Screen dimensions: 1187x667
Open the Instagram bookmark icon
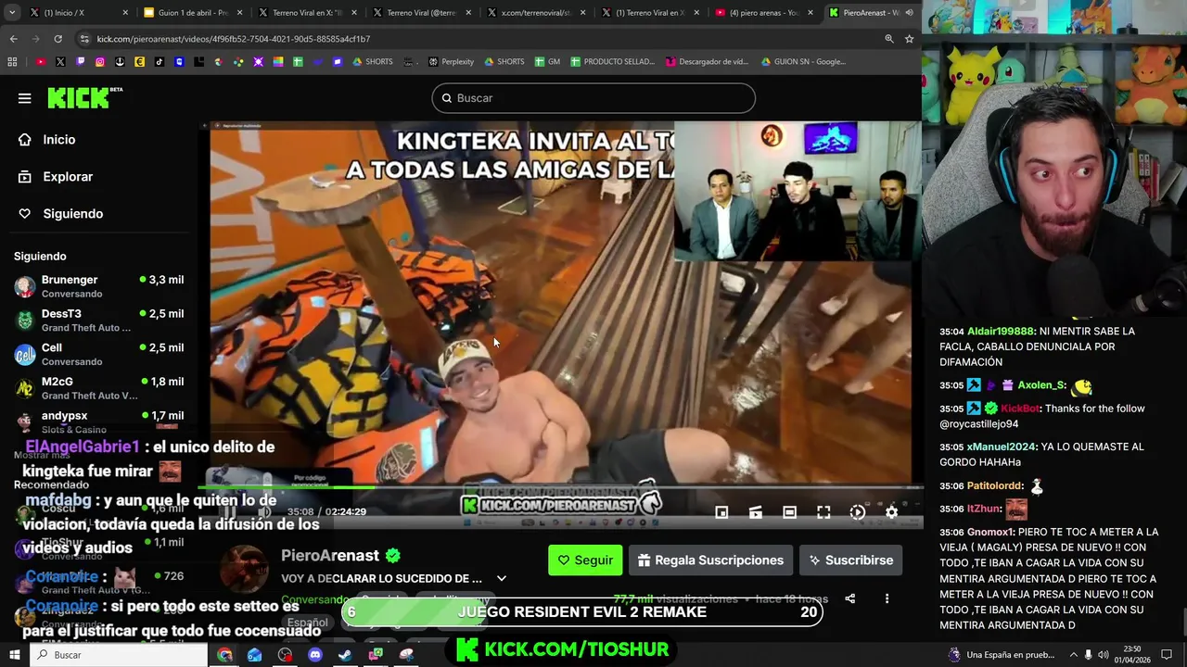point(99,62)
